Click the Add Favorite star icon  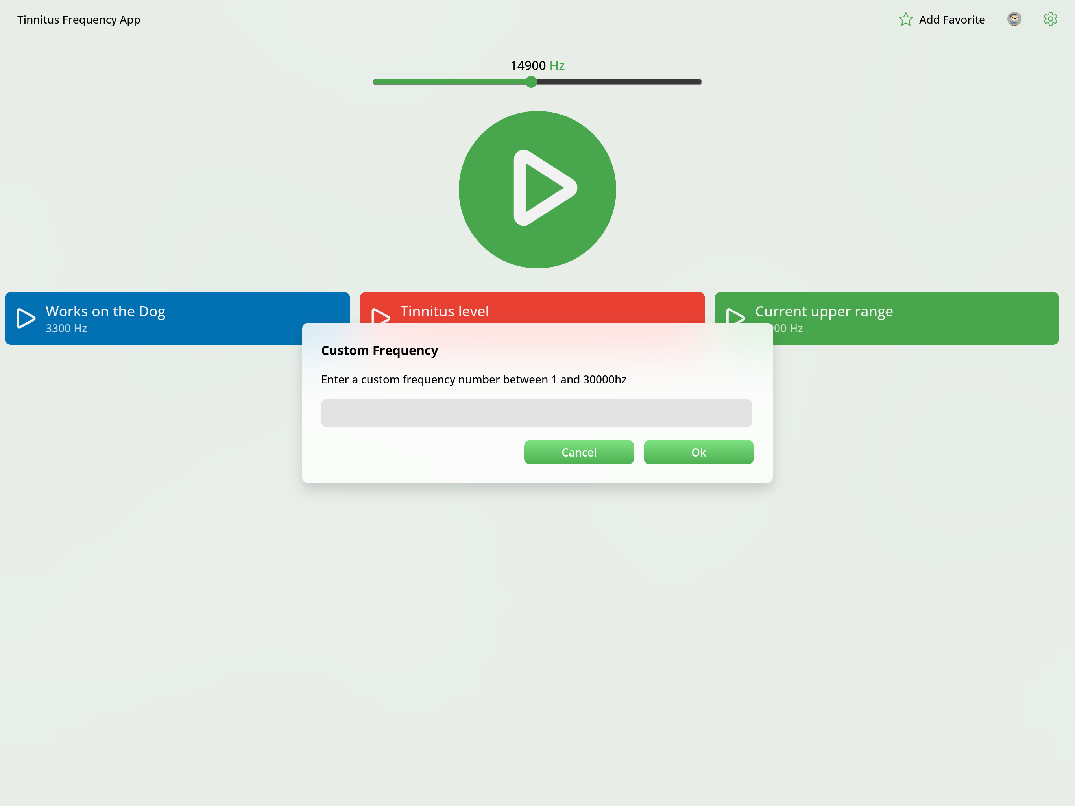905,19
